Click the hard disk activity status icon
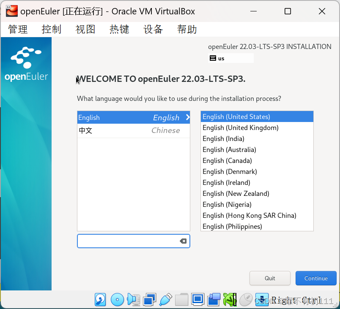Viewport: 340px width, 309px height. click(100, 300)
